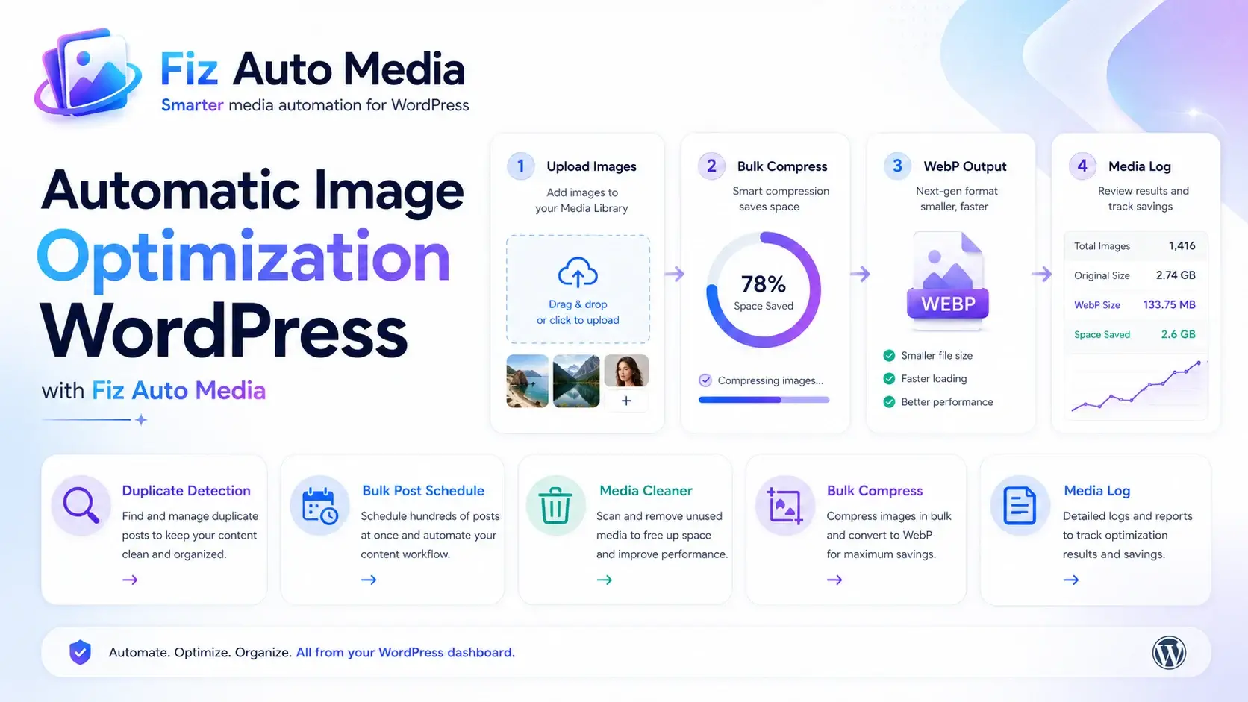Screen dimensions: 1248x702
Task: Select the woman portrait thumbnail
Action: (626, 371)
